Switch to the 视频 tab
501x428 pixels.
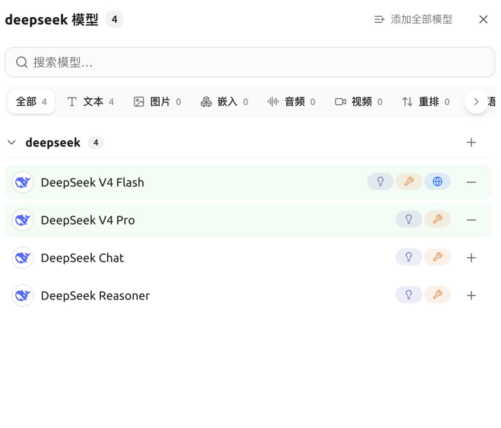click(359, 102)
